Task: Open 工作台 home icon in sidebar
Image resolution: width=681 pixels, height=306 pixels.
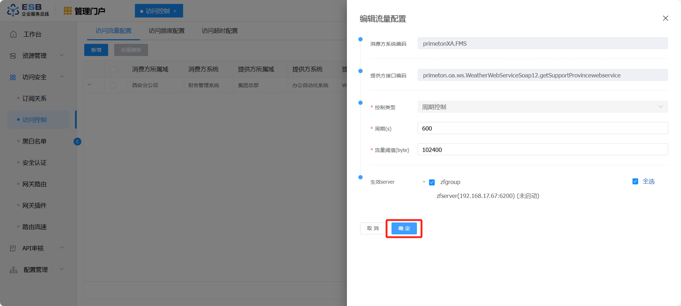Action: (14, 34)
